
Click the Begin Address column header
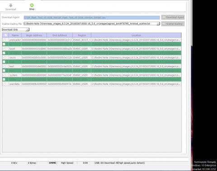click(x=34, y=35)
